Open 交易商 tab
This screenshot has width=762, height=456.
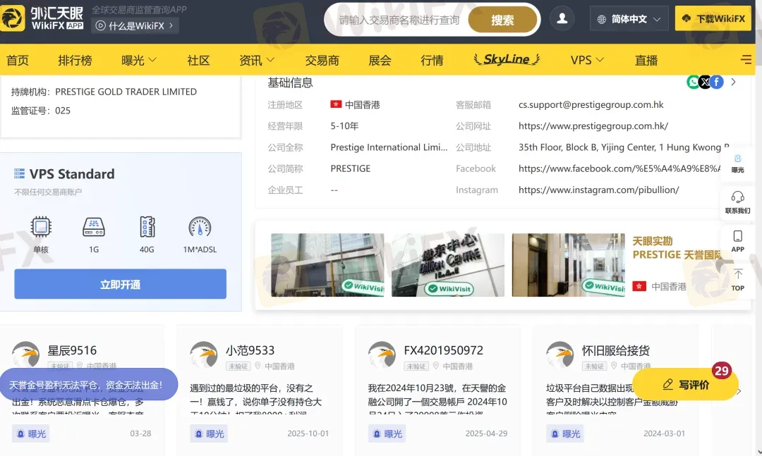(322, 60)
